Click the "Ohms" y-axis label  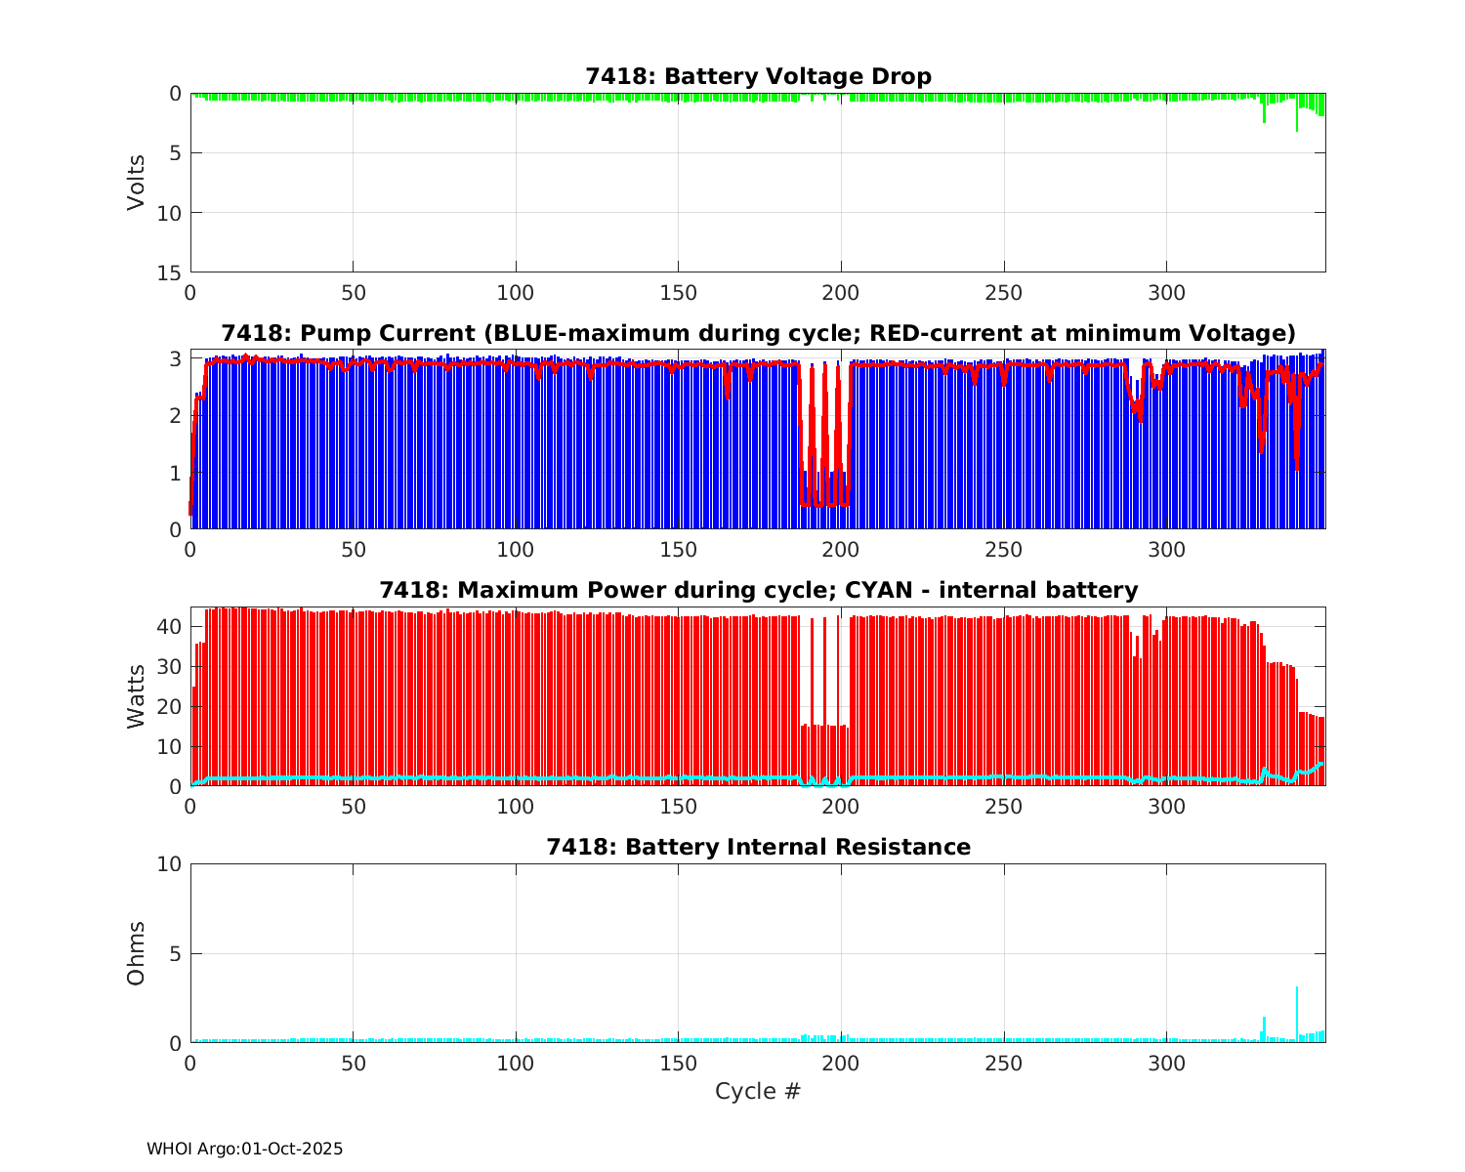[136, 953]
